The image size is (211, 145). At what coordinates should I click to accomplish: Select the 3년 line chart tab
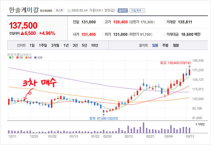coord(75,45)
